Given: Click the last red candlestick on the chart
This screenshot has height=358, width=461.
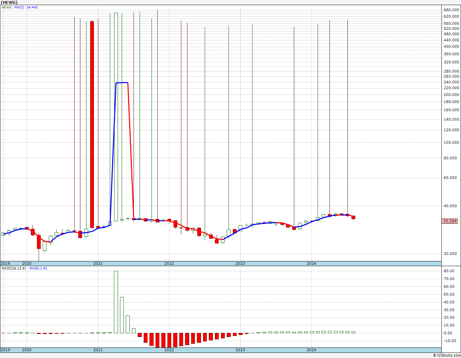Looking at the screenshot, I should pyautogui.click(x=353, y=217).
